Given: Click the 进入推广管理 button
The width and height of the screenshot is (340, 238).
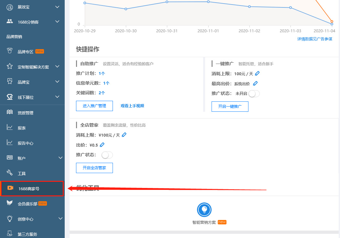Looking at the screenshot, I should [94, 106].
